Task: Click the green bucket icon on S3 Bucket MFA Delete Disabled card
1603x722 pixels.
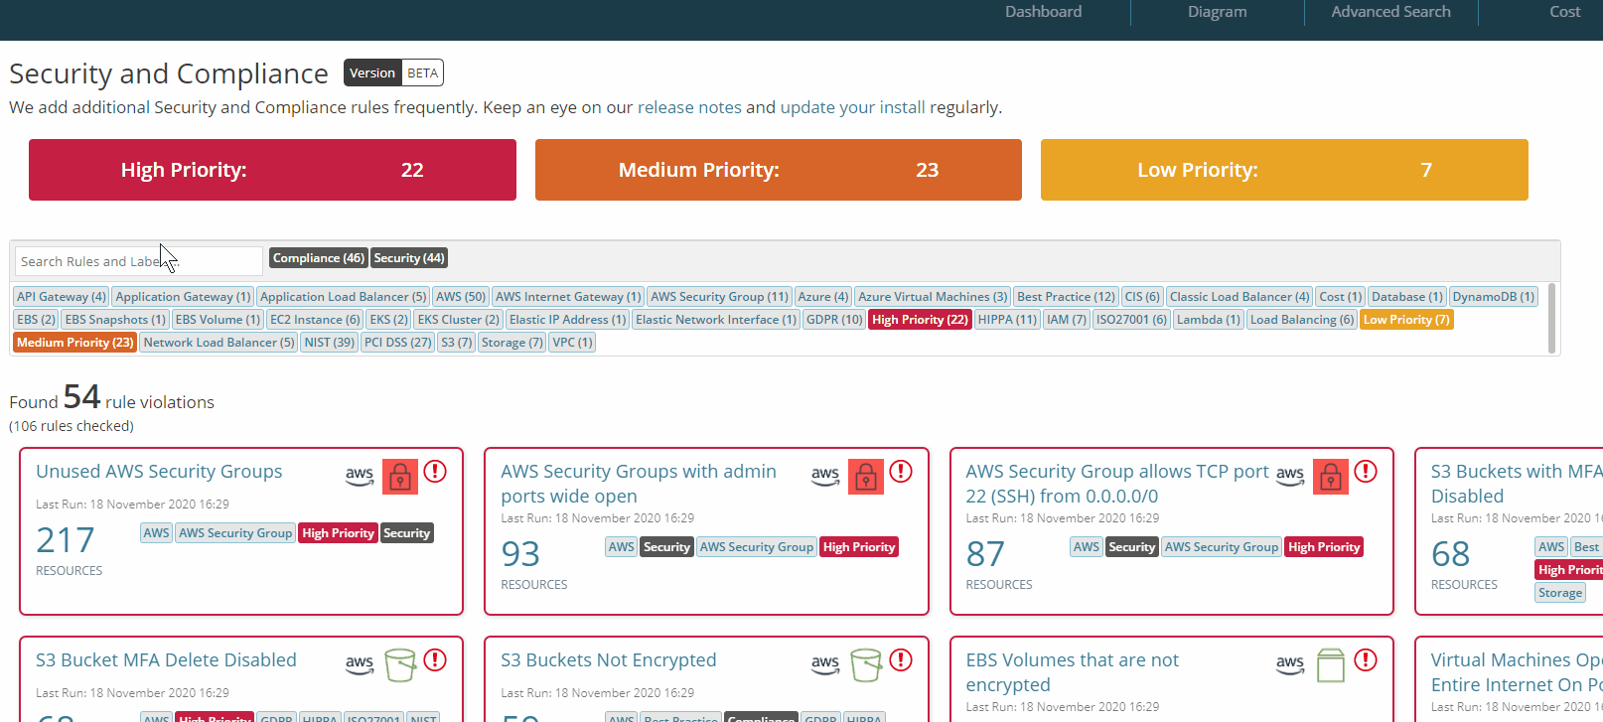Action: pos(400,665)
